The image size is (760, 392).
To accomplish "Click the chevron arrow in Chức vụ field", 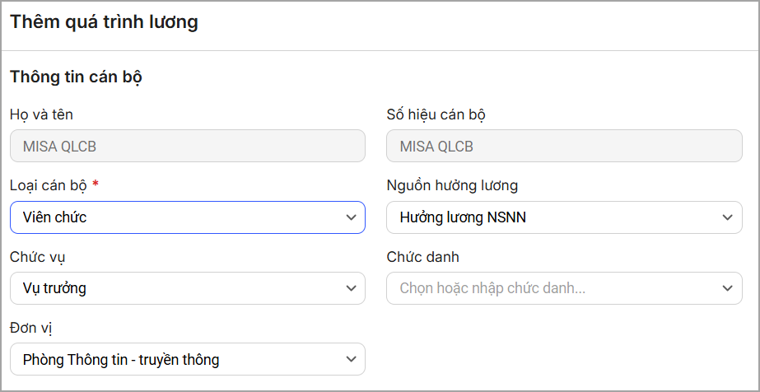I will tap(350, 288).
